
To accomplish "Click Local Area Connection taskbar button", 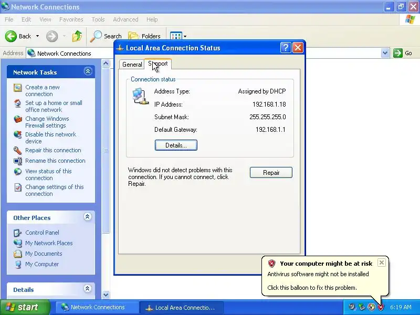I will [182, 308].
